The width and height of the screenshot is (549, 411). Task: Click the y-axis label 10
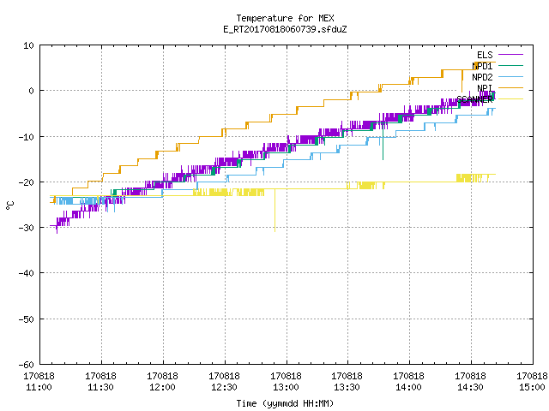[28, 45]
